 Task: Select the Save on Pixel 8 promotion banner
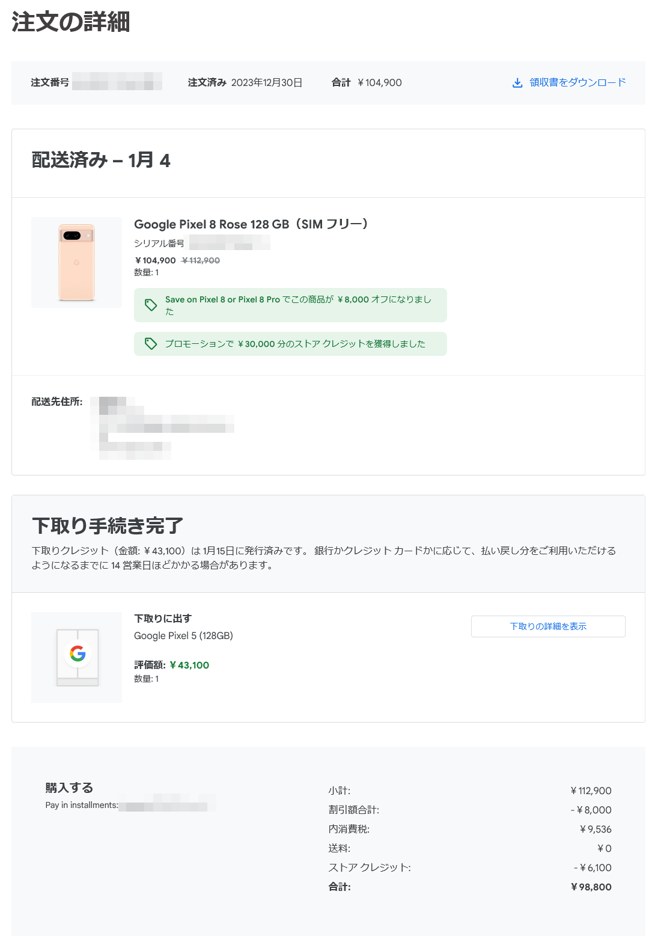pos(290,305)
